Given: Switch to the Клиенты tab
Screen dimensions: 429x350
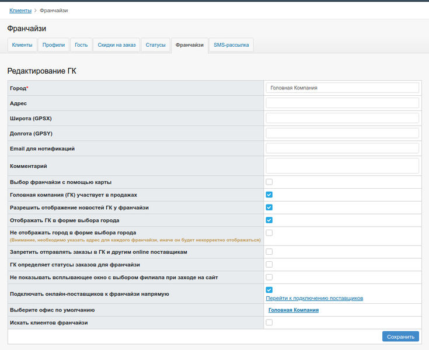Looking at the screenshot, I should 22,45.
